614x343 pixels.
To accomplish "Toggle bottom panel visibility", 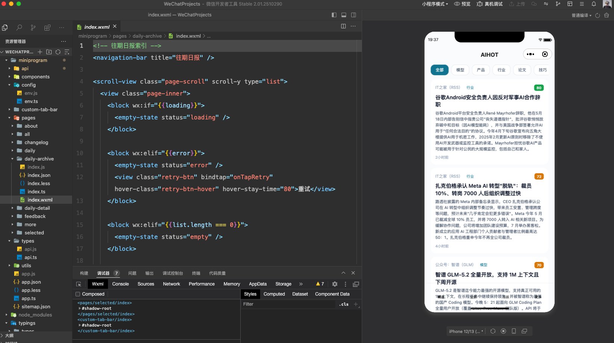I will (x=344, y=15).
